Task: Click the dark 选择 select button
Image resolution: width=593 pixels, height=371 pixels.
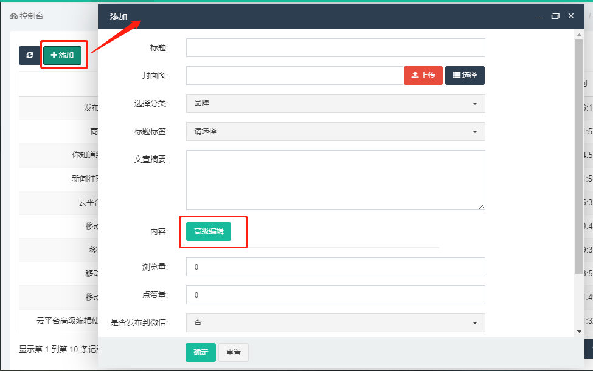Action: coord(465,75)
